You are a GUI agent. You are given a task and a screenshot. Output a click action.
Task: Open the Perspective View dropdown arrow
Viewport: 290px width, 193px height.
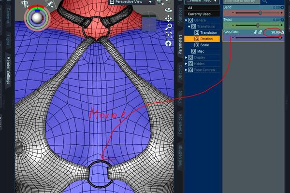tap(150, 2)
